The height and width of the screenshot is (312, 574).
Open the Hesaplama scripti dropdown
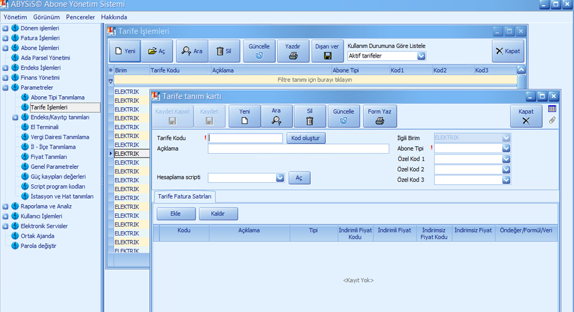(x=280, y=178)
